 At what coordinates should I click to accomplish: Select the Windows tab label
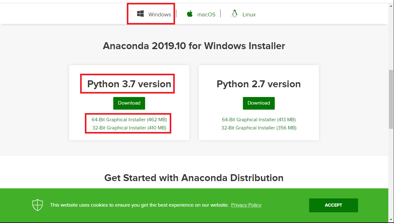(x=160, y=14)
